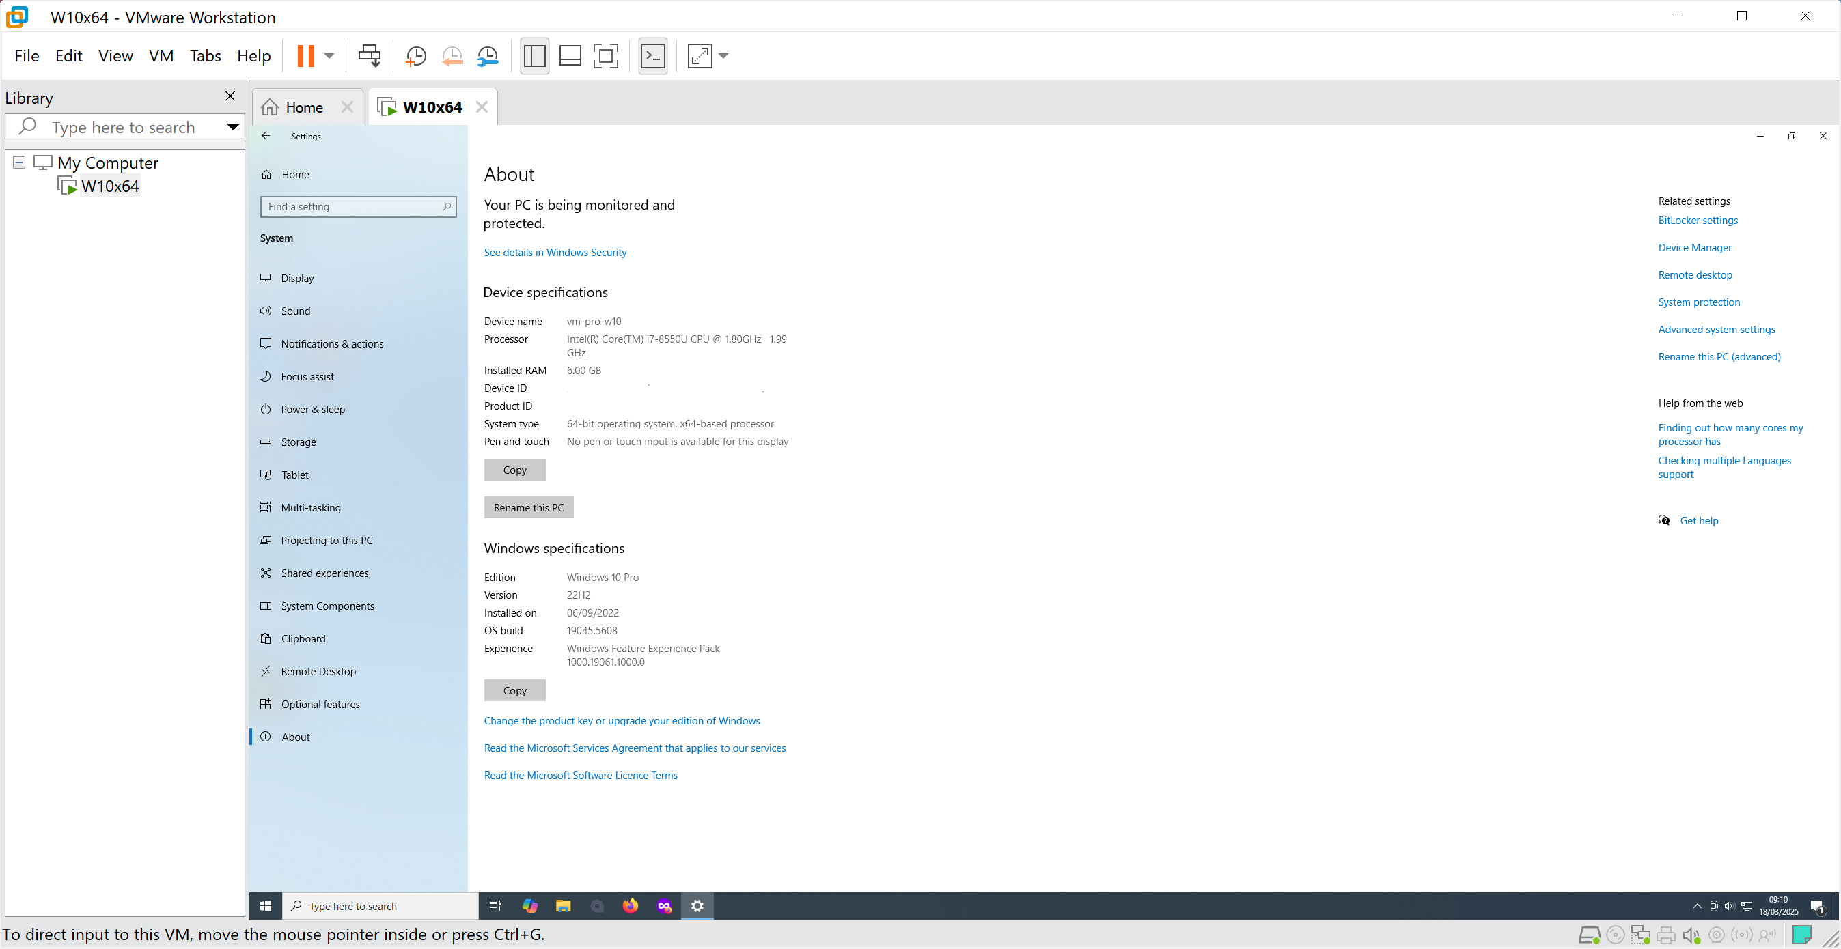Toggle the Library panel visibility
Screen dimensions: 1841x949
pos(534,56)
